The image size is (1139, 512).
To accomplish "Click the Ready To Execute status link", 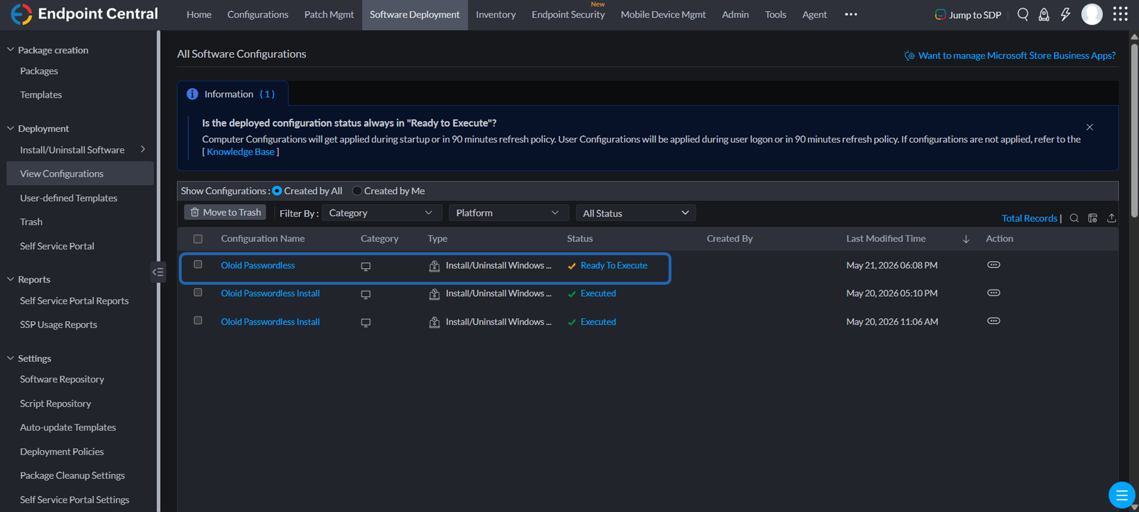I will (x=614, y=265).
